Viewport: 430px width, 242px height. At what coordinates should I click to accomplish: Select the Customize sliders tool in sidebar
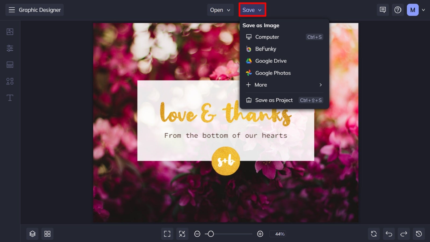pos(10,48)
